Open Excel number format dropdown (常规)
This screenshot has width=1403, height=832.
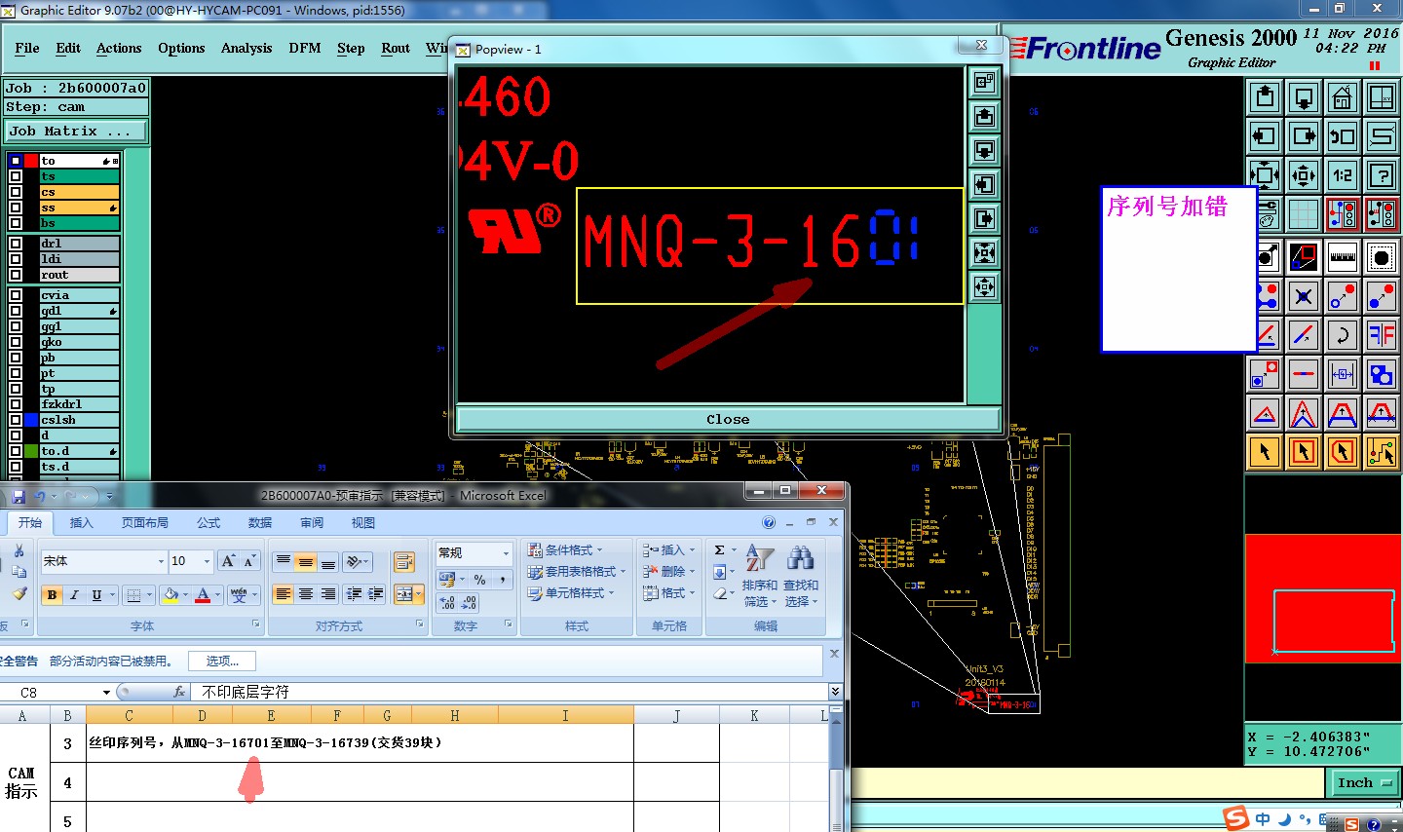[506, 553]
